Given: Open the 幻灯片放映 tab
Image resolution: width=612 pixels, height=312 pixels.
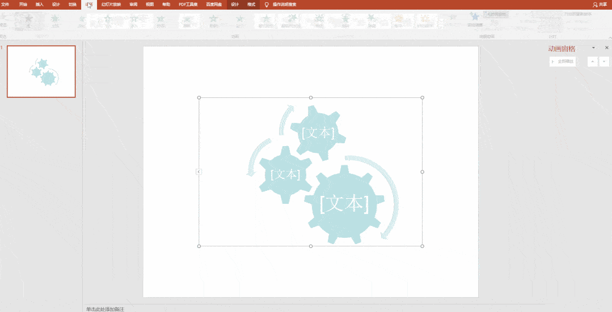Looking at the screenshot, I should pos(111,5).
